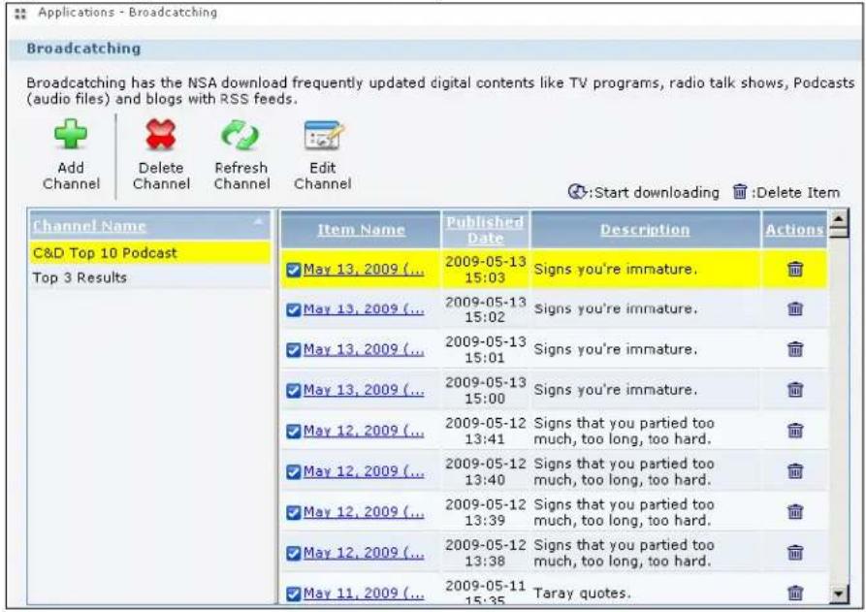Open May 13, 2009 item published 15:00
The image size is (866, 612).
coord(364,390)
